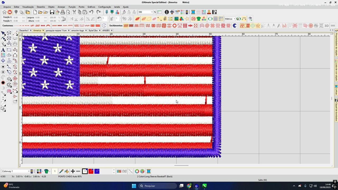Copy the selection with the copy icon
The width and height of the screenshot is (338, 190).
click(x=79, y=12)
